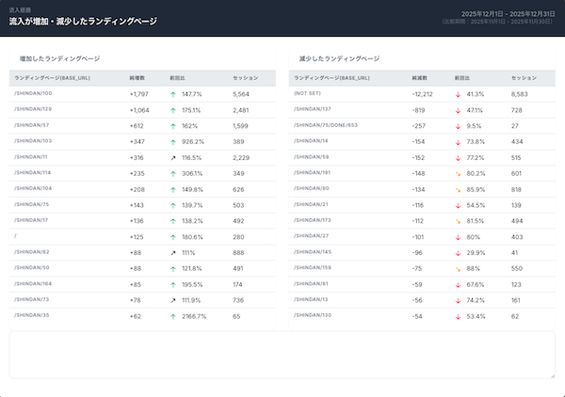Click red down arrow for /SHINDAN/75/DONE/653
Viewport: 565px width, 397px height.
pyautogui.click(x=457, y=125)
